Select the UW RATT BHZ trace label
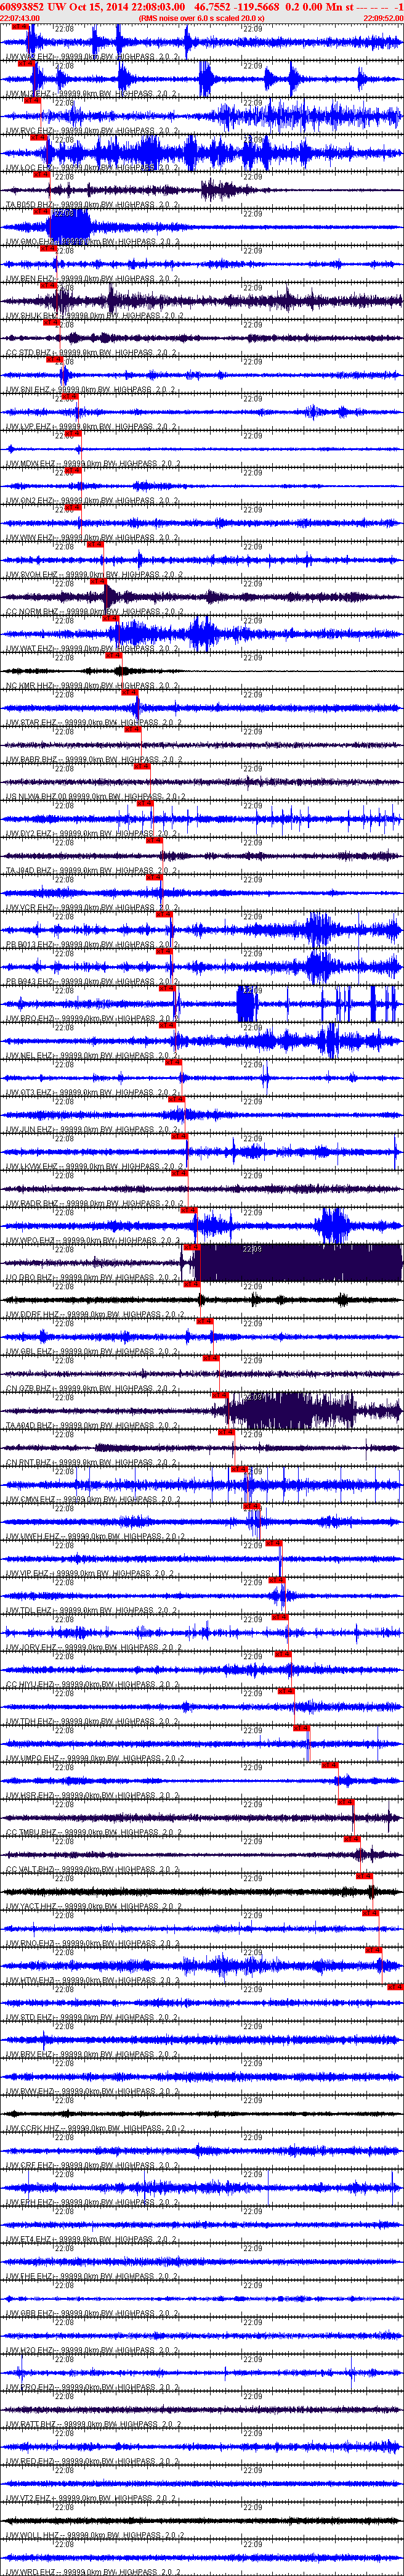The image size is (404, 2576). (93, 2424)
